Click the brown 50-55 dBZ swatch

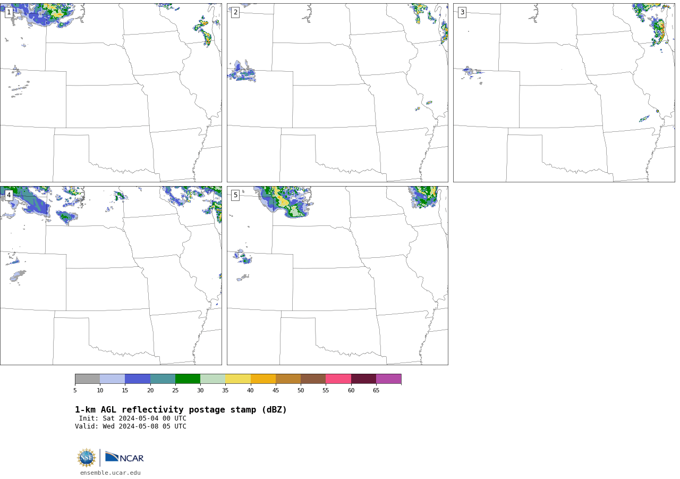313,379
